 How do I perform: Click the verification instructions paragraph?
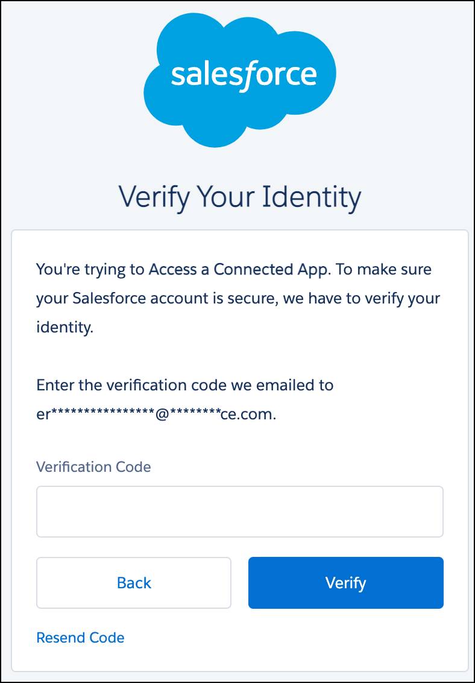(x=238, y=298)
